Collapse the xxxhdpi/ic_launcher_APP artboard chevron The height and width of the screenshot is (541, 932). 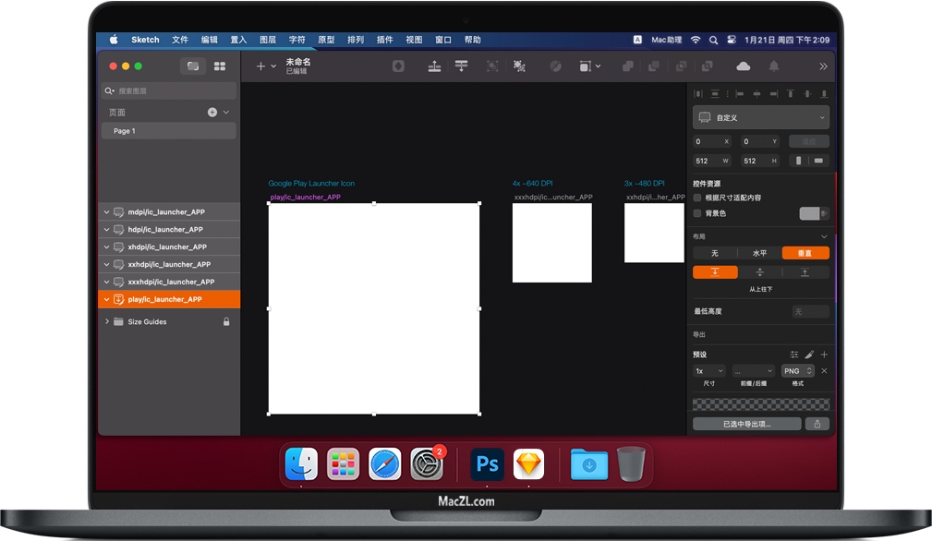106,283
